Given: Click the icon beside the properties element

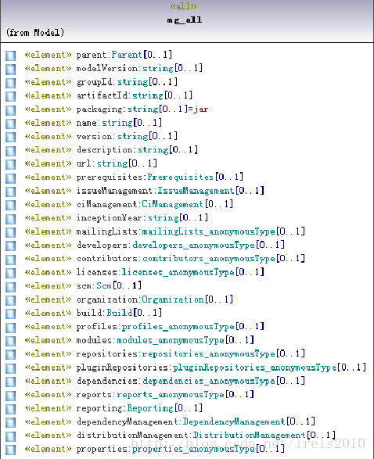Looking at the screenshot, I should tap(10, 450).
